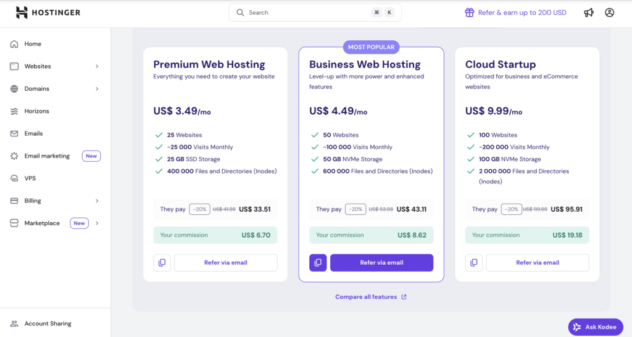The width and height of the screenshot is (632, 337).
Task: Copy the Premium Web Hosting referral link
Action: pyautogui.click(x=162, y=262)
